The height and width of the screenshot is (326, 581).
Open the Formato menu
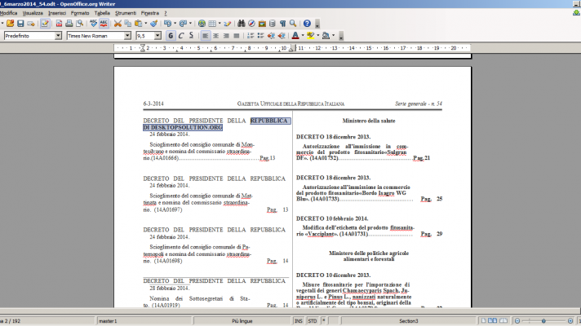80,13
